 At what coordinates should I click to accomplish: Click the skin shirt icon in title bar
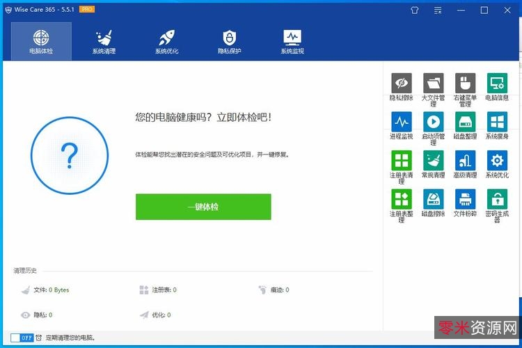click(415, 10)
